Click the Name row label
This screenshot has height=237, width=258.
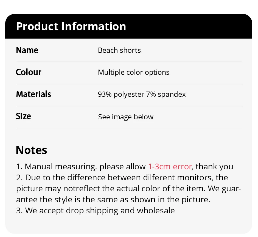[27, 50]
